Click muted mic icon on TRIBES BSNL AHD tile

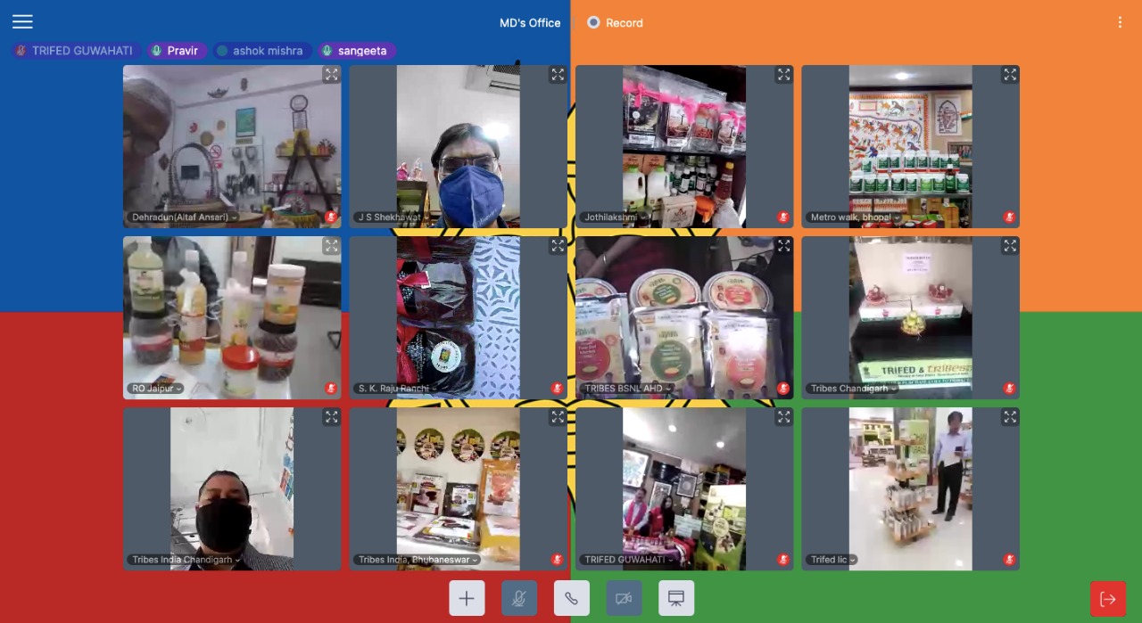pos(783,389)
